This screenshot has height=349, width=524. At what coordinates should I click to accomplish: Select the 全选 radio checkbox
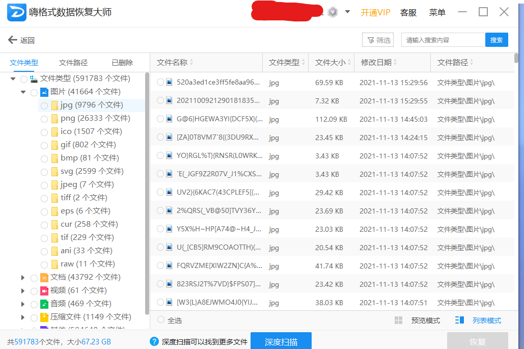coord(161,319)
